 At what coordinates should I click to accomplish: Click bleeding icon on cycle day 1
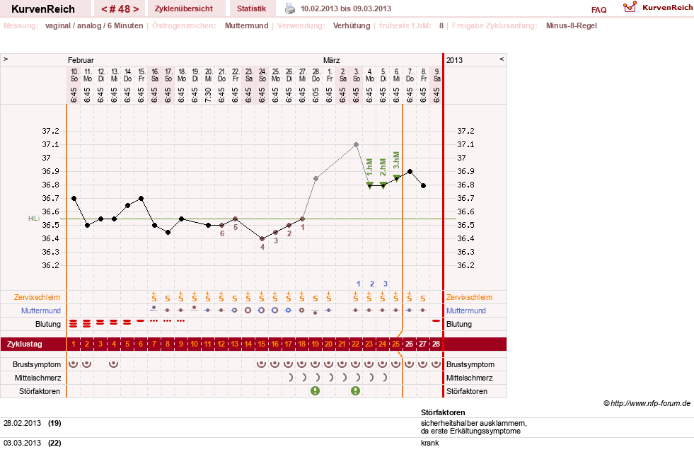(74, 324)
